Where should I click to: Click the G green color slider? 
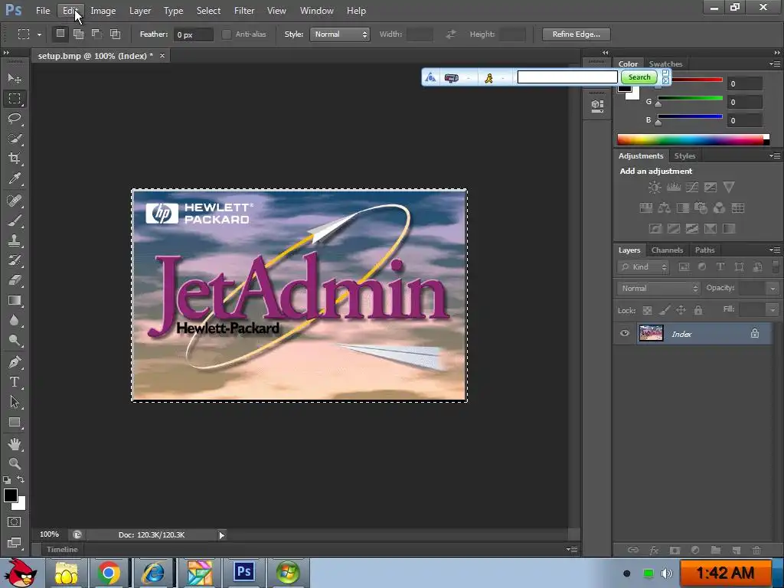click(x=690, y=99)
